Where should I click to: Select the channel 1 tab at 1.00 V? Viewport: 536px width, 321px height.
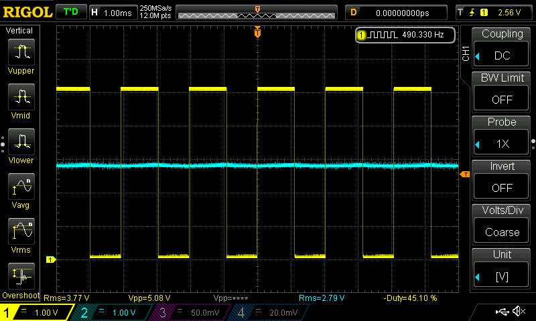(x=37, y=312)
